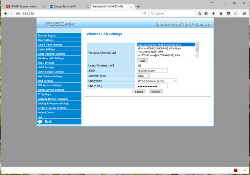
Task: Bookmark this page with the star icon
Action: (x=200, y=13)
